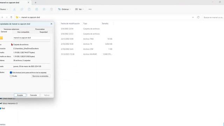Click the Paste clipboard icon in toolbar
Screen dimensions: 224x126
(x=29, y=9)
